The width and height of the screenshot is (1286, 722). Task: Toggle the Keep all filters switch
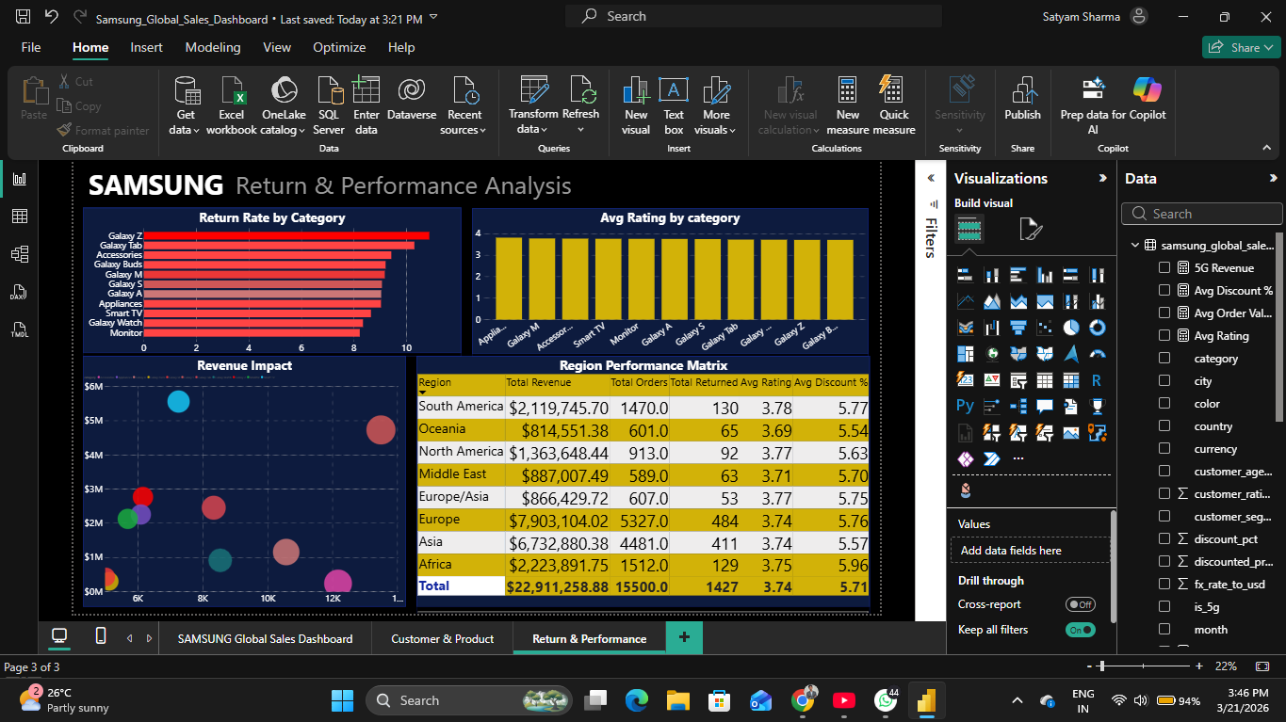(x=1081, y=630)
